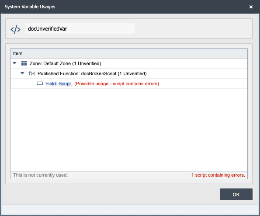Click the '1 script containing errors' status text
The width and height of the screenshot is (260, 216).
218,175
